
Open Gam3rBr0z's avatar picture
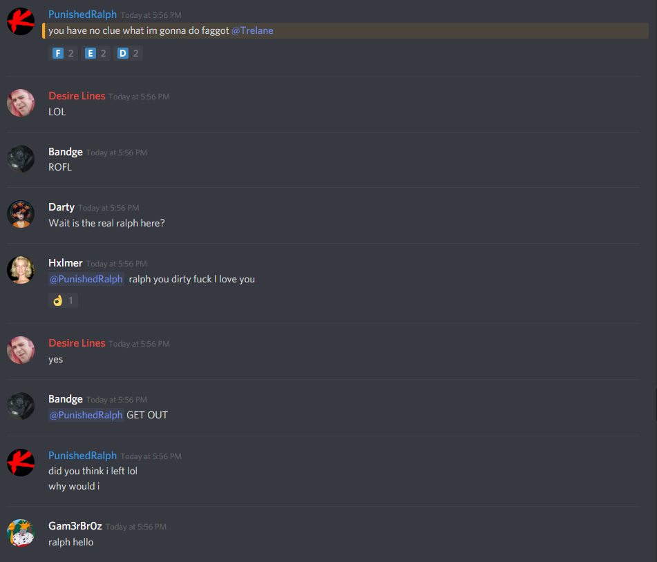(21, 533)
